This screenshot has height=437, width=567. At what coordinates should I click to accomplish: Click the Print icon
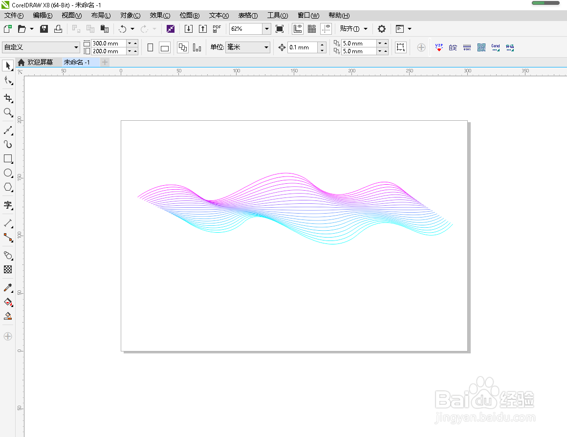pyautogui.click(x=58, y=29)
